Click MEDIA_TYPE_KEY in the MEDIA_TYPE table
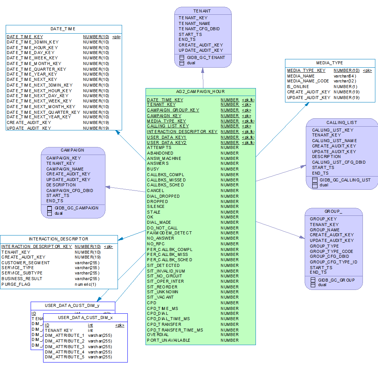This screenshot has height=378, width=378. 306,70
